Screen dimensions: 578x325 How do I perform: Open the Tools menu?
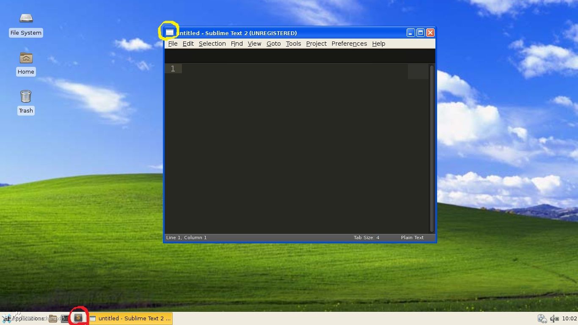[293, 44]
